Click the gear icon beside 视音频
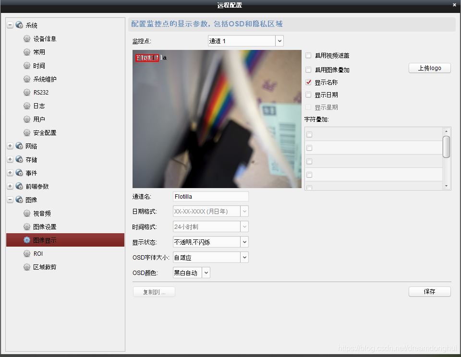This screenshot has width=461, height=357. [27, 214]
